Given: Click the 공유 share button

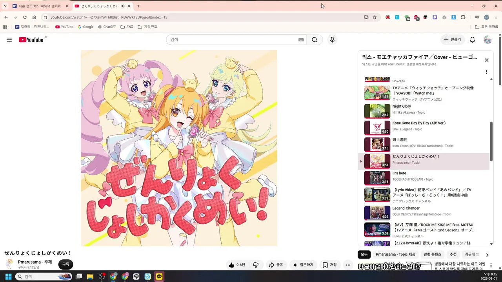Looking at the screenshot, I should point(276,265).
